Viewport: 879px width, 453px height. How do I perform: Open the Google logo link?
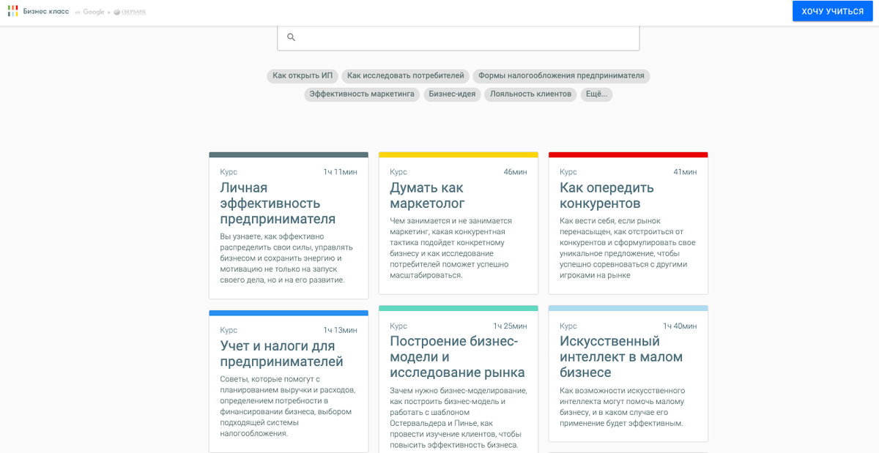(92, 11)
